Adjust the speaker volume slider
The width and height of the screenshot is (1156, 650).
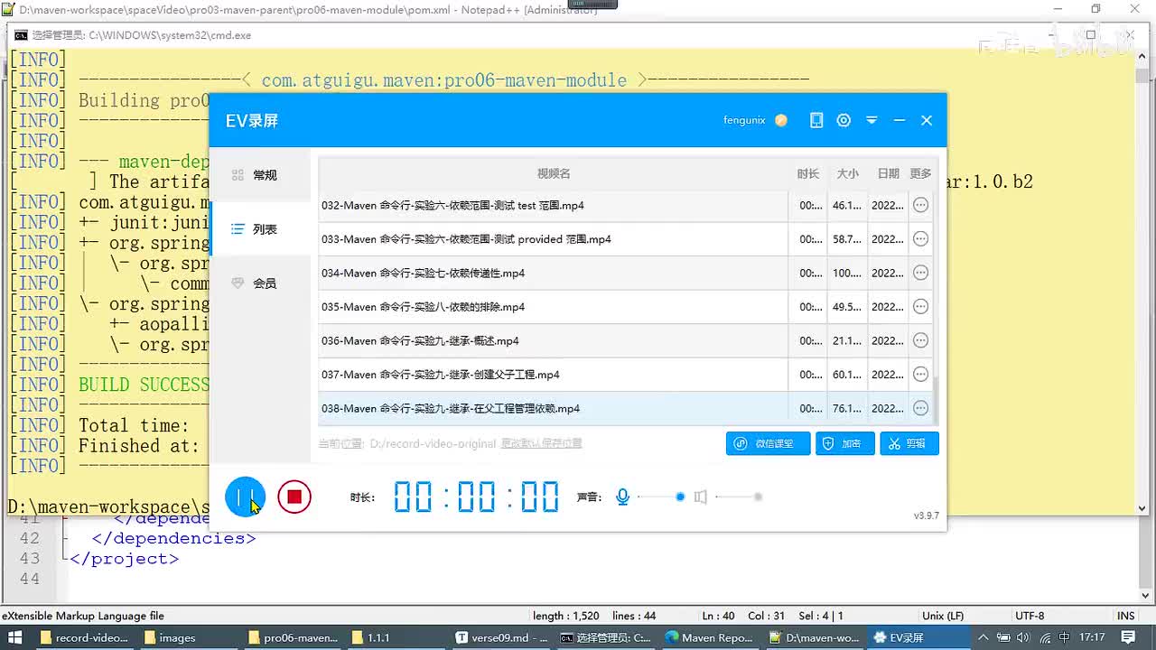[x=739, y=497]
